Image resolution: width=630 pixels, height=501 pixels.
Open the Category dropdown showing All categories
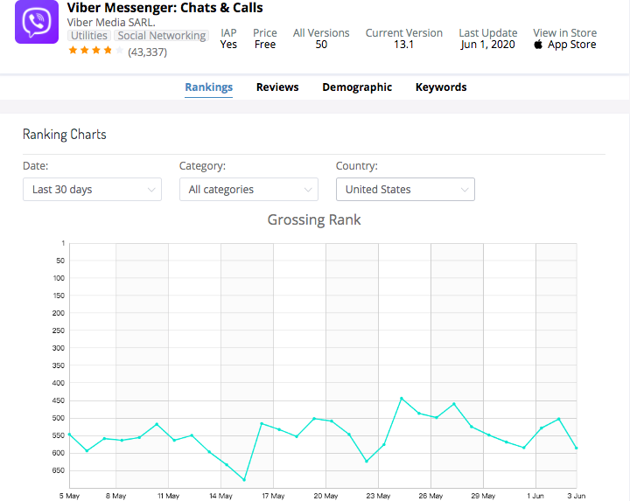(x=248, y=189)
